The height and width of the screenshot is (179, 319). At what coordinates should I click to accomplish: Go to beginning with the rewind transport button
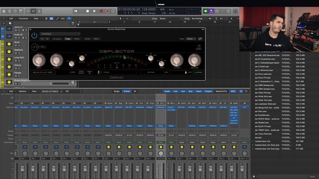[x=75, y=11]
